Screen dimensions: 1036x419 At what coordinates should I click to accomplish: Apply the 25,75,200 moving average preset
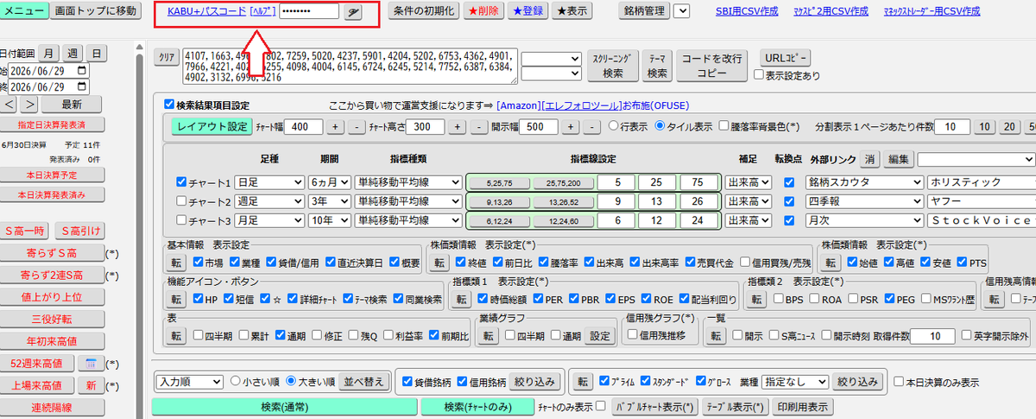click(563, 183)
